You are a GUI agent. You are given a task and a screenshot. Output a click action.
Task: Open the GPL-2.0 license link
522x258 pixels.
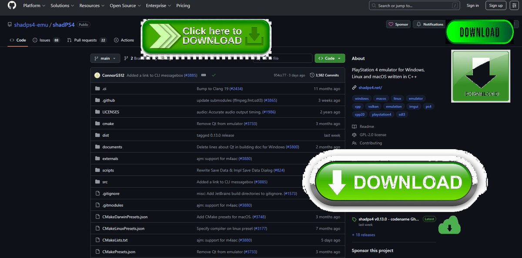pyautogui.click(x=373, y=135)
